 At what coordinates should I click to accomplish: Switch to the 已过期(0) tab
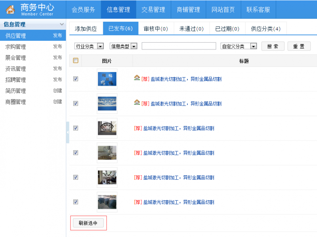coord(227,28)
